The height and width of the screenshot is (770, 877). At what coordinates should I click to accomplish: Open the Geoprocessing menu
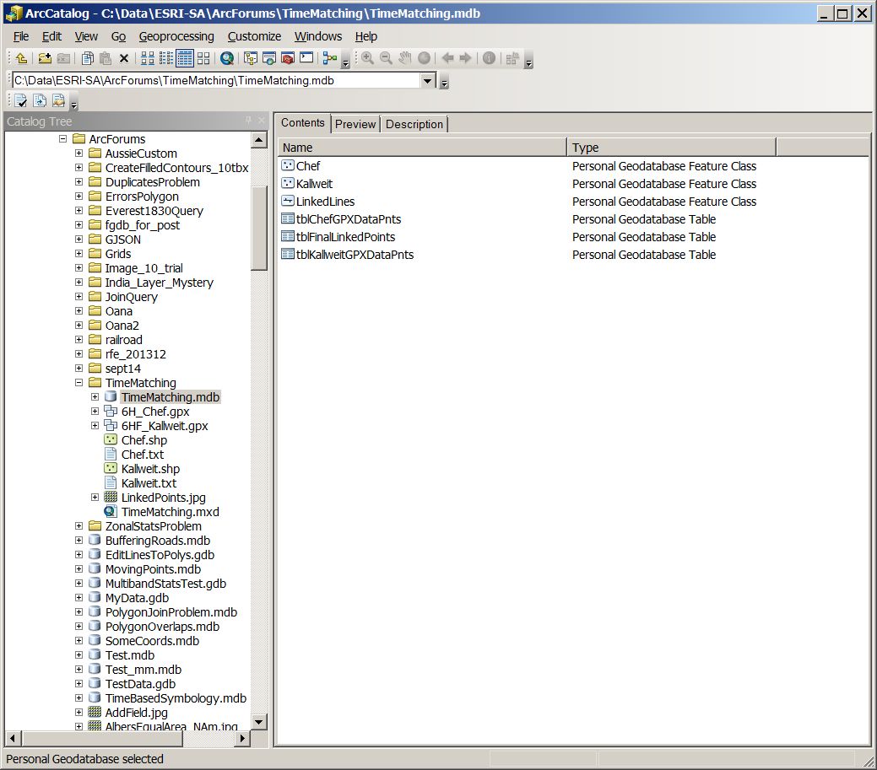[x=176, y=36]
